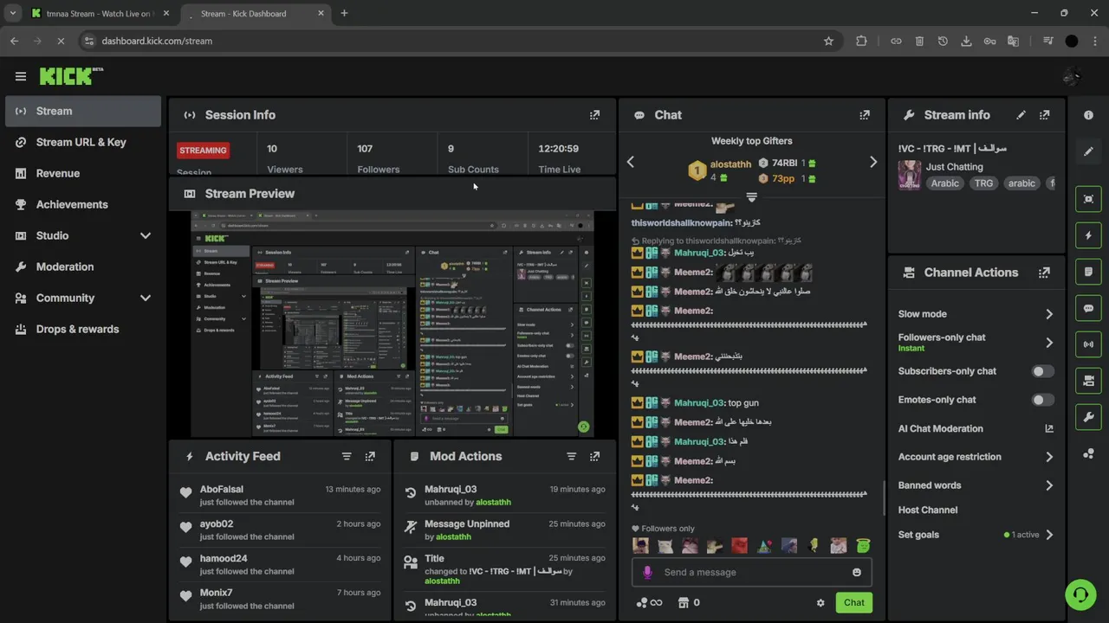Pop out the Mod Actions panel
The width and height of the screenshot is (1109, 623).
tap(594, 456)
